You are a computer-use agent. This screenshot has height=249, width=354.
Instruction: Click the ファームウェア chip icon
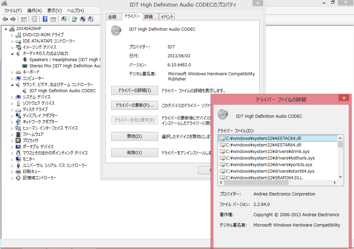[18, 134]
